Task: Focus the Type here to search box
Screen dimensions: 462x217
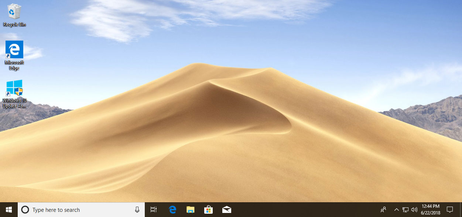Action: (81, 210)
